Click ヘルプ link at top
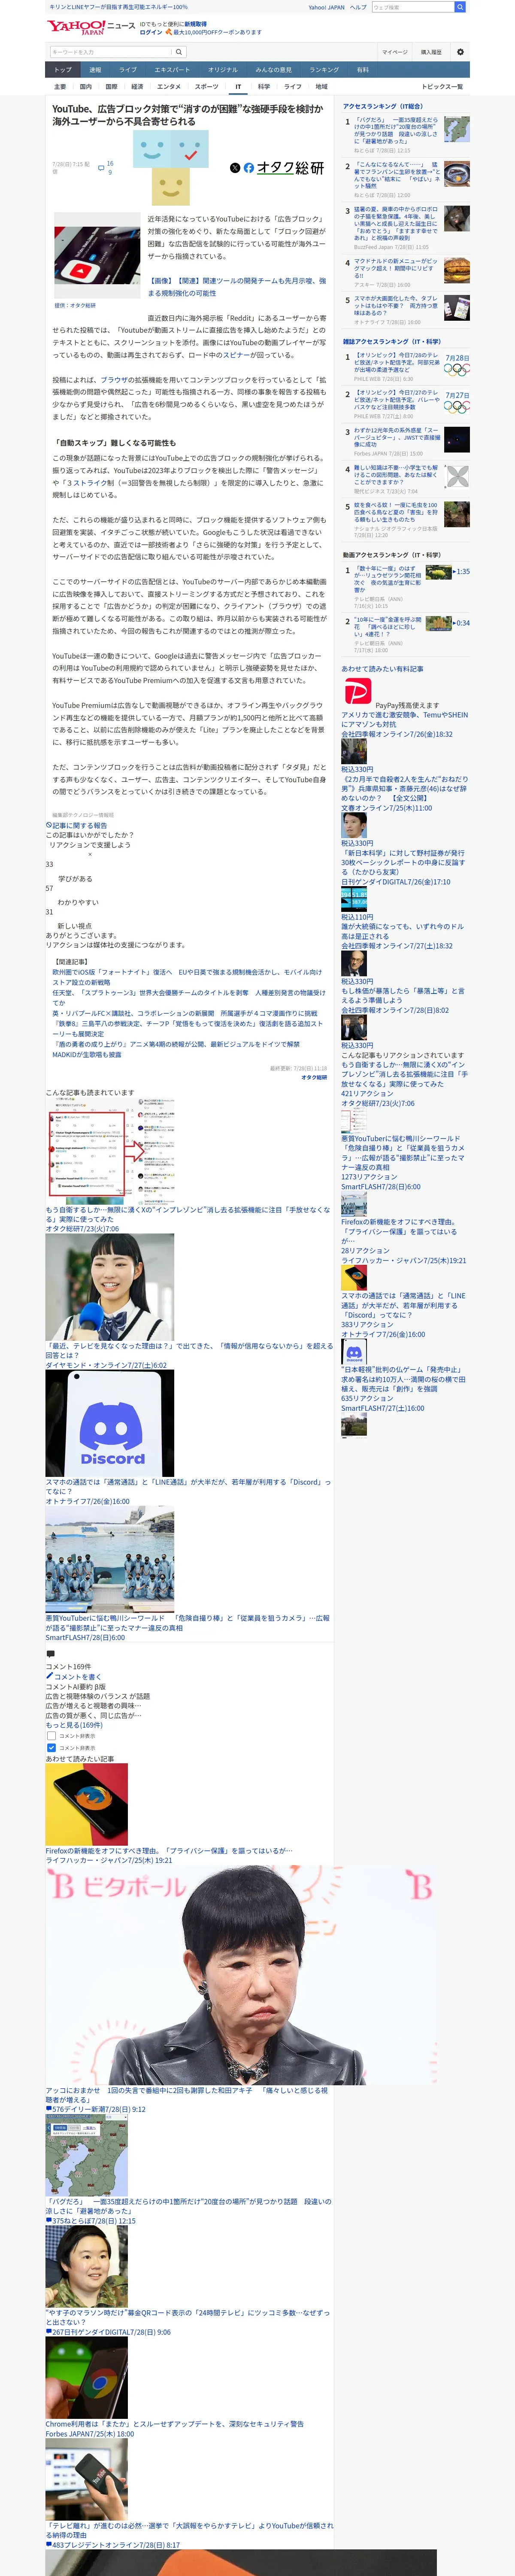Screen dimensions: 515x2576 (358, 7)
